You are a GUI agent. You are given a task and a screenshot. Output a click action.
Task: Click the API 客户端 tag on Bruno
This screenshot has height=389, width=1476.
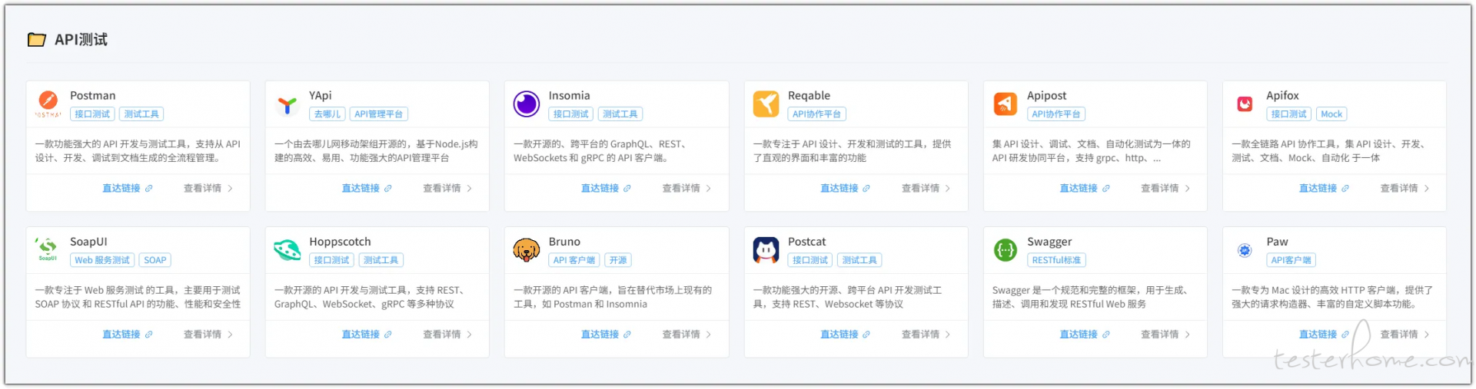pyautogui.click(x=574, y=260)
